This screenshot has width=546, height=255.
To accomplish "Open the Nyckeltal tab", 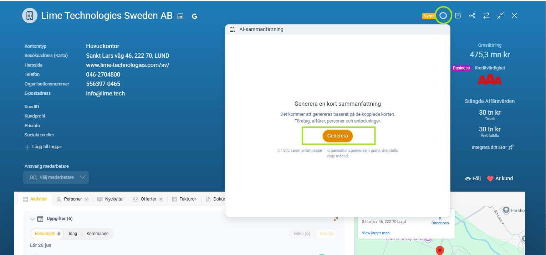I will click(x=110, y=199).
